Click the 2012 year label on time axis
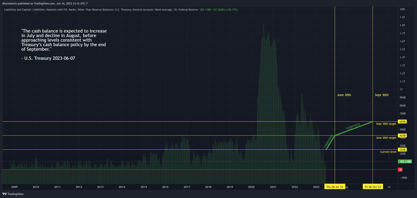 [x=79, y=187]
